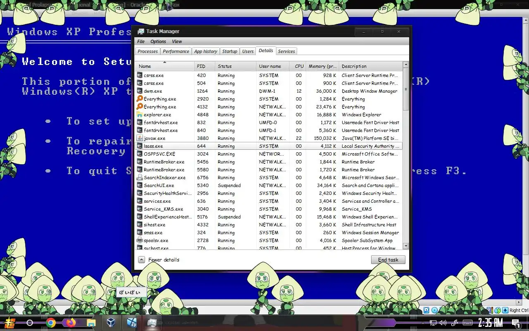The height and width of the screenshot is (331, 529).
Task: Sort processes by the PID column
Action: pos(205,66)
